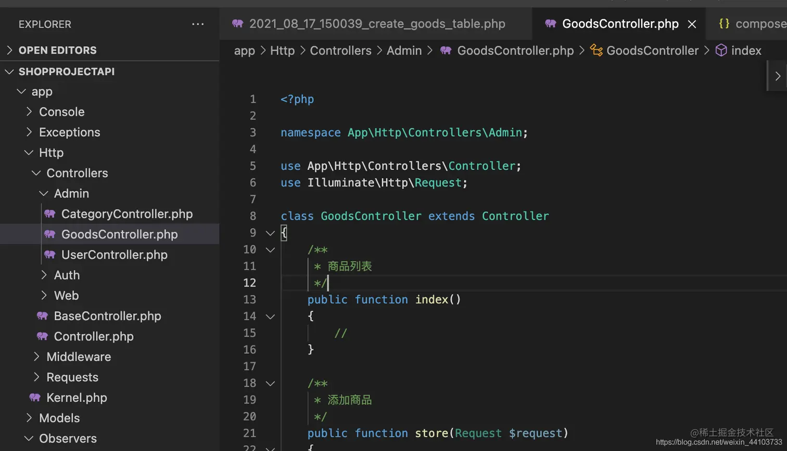
Task: Expand the Requests folder
Action: [36, 377]
